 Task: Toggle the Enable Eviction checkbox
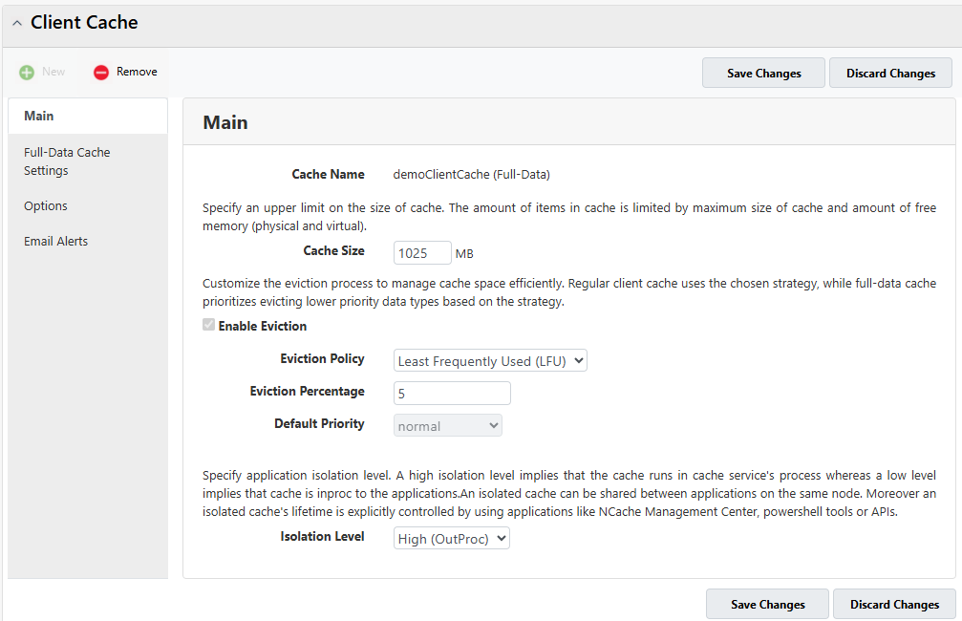[x=208, y=325]
